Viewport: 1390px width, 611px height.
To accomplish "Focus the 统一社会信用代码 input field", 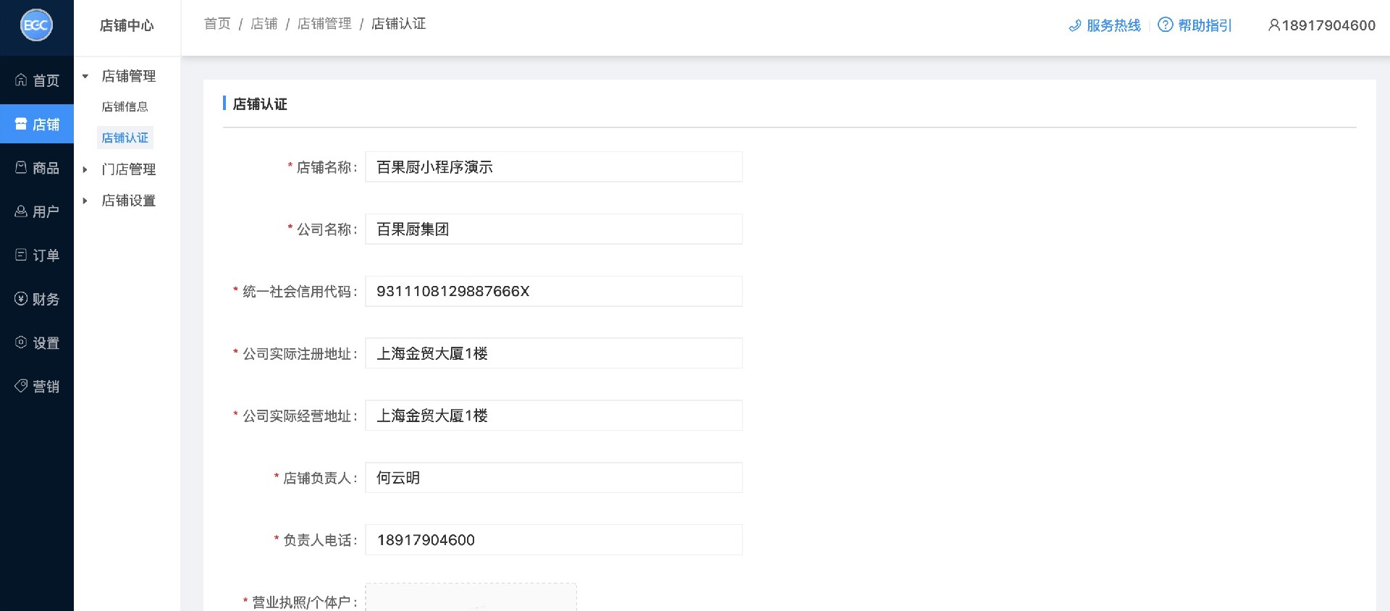I will [x=554, y=291].
